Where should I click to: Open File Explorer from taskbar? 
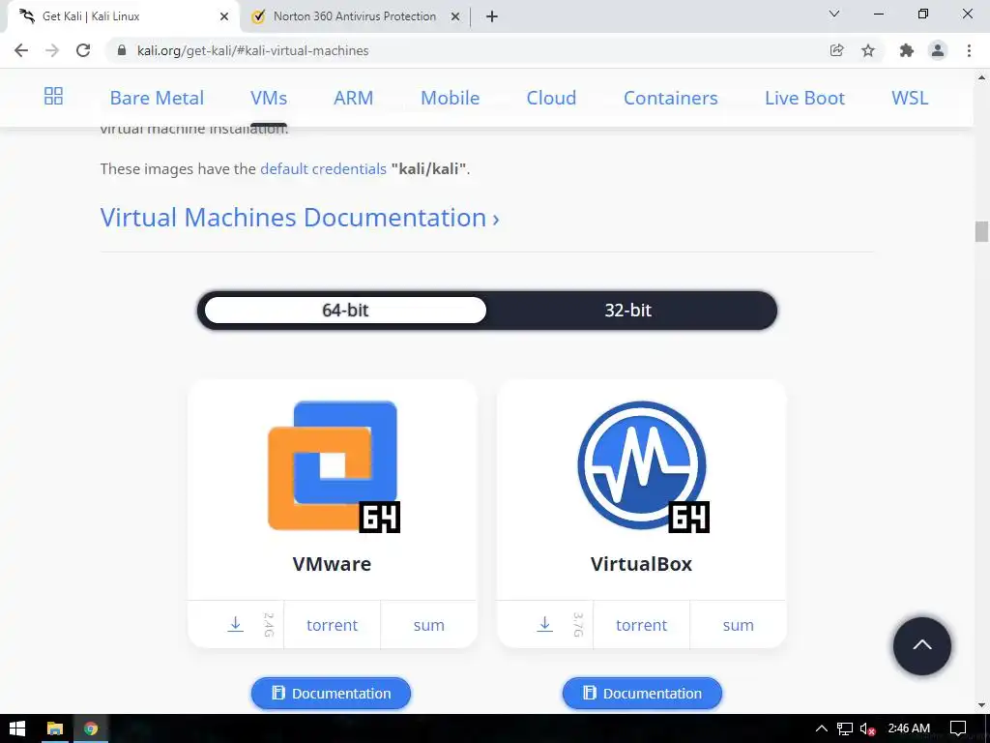55,728
